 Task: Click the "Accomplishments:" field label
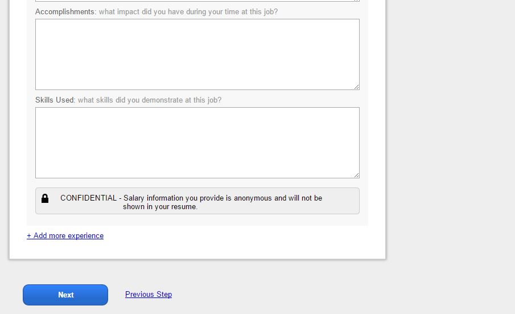pos(65,11)
